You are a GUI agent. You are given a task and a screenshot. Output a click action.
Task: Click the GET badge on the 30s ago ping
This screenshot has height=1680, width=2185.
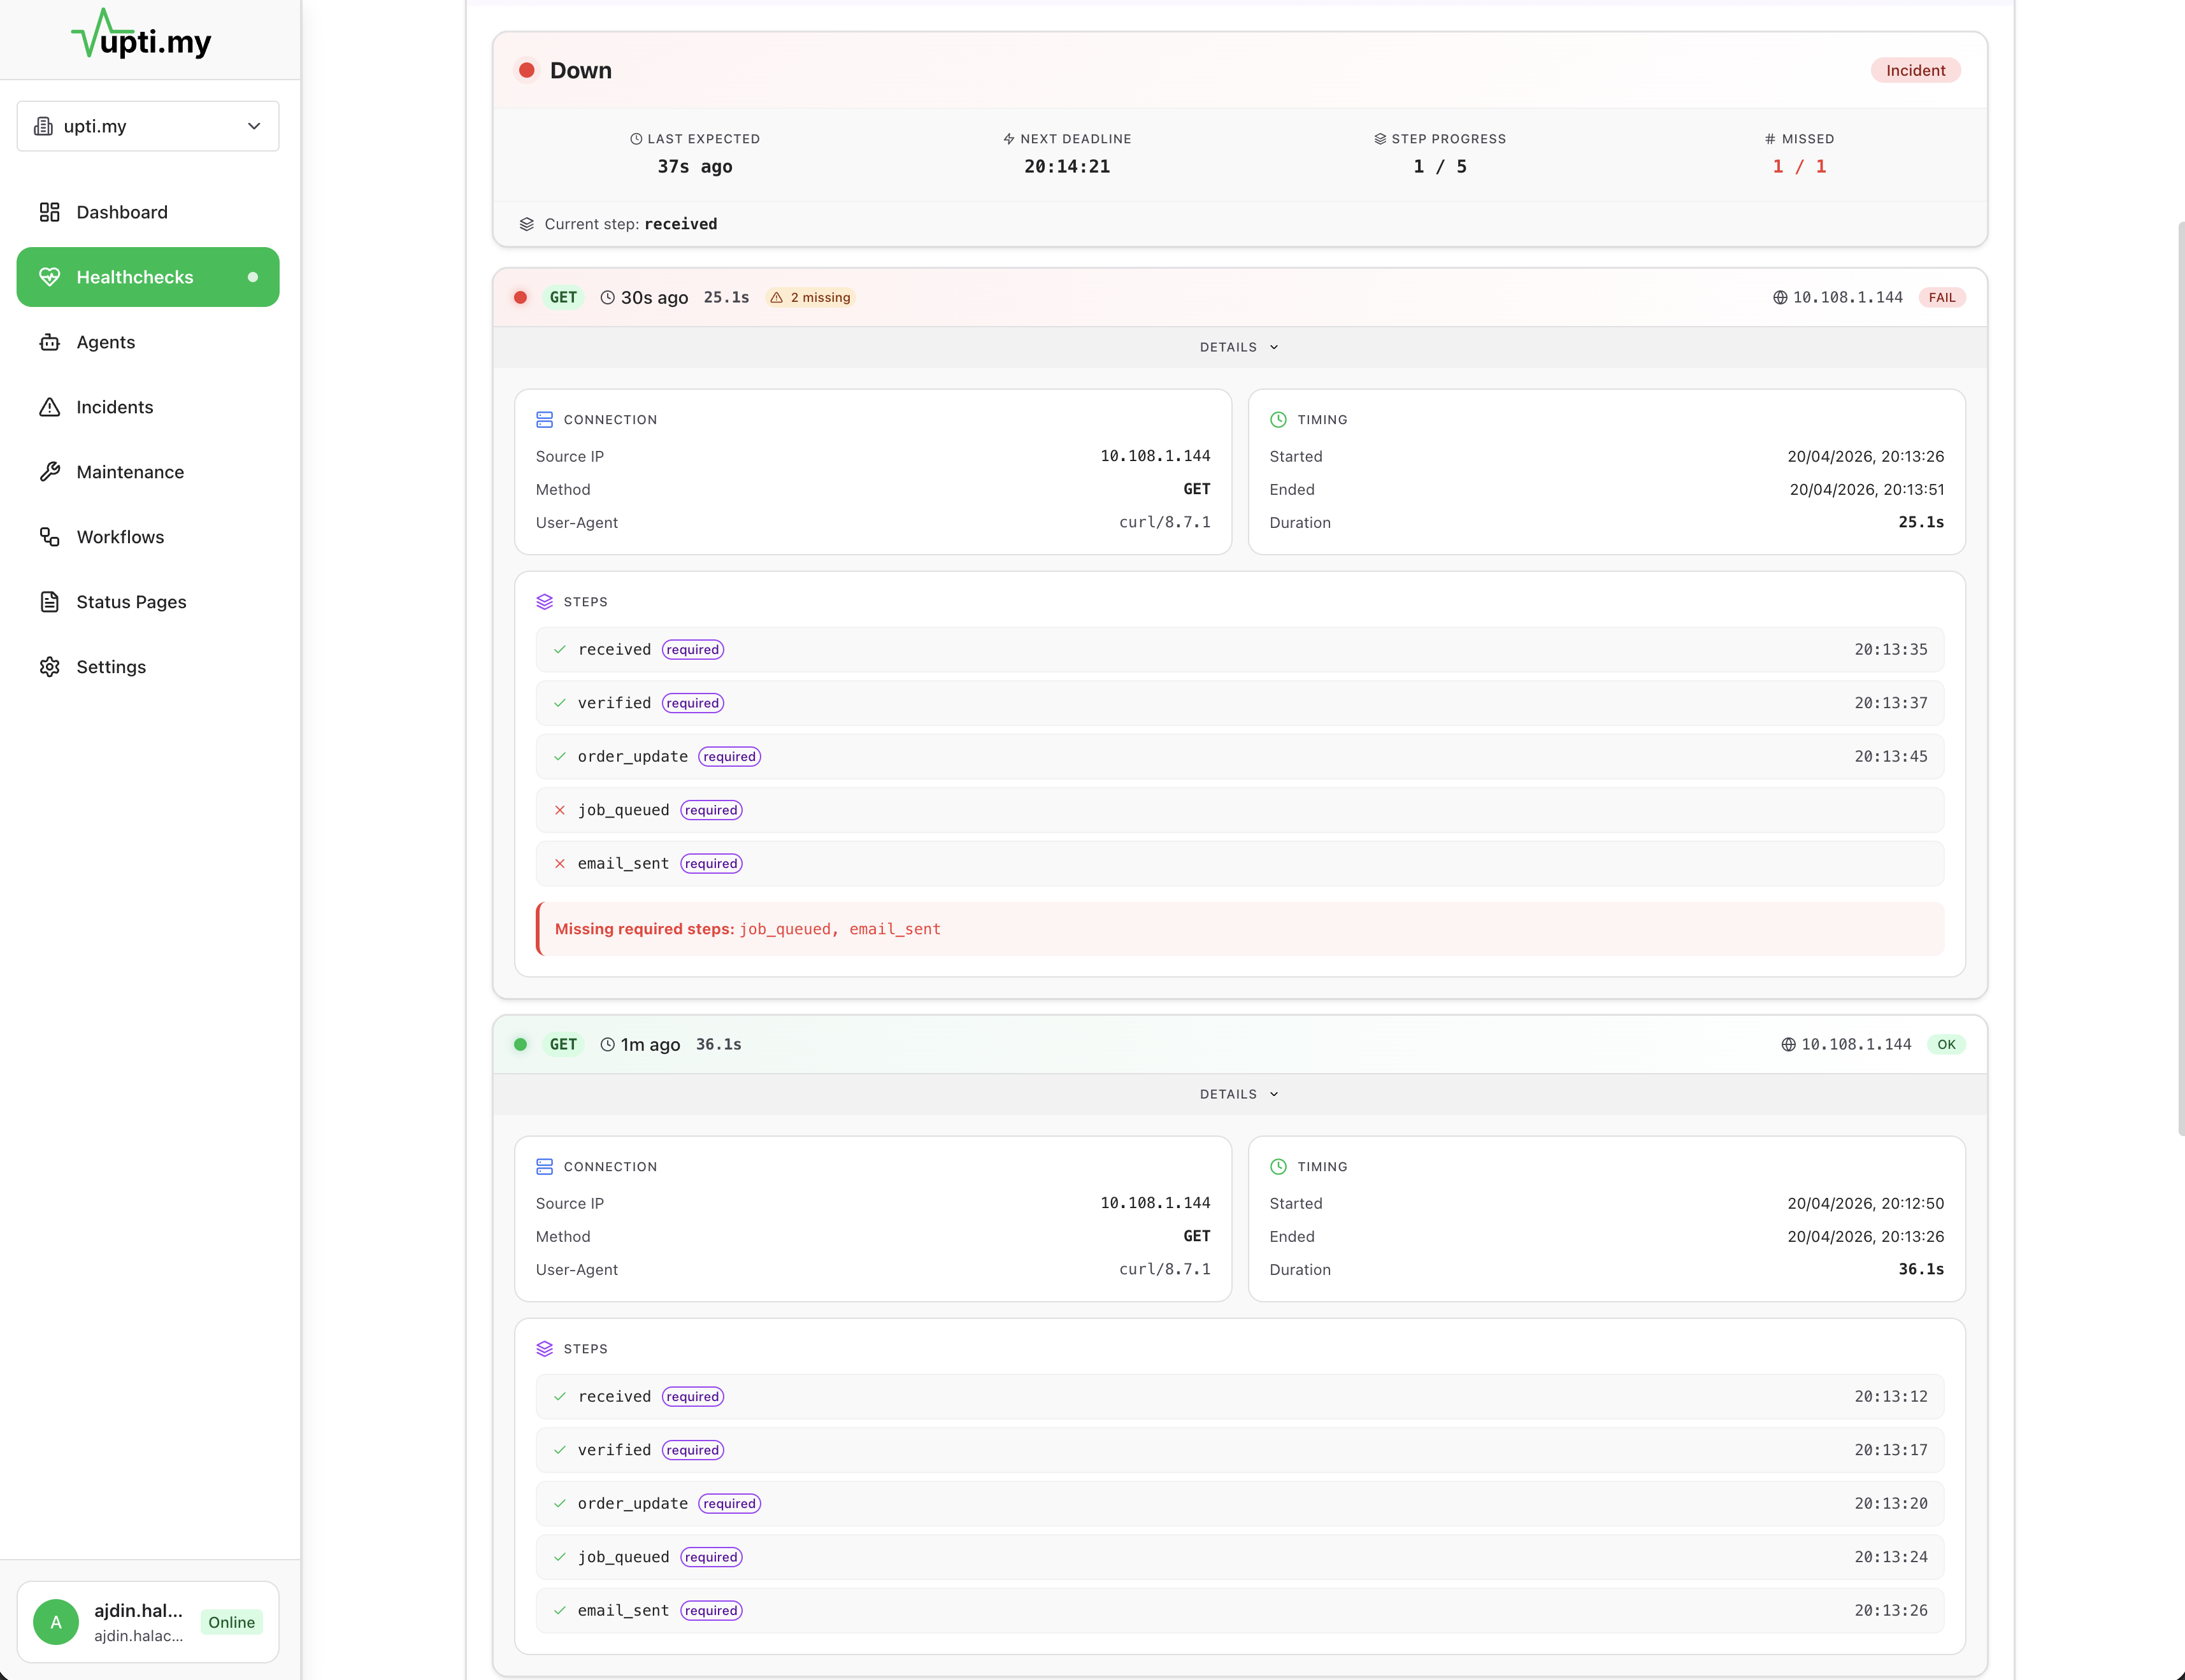(x=563, y=297)
